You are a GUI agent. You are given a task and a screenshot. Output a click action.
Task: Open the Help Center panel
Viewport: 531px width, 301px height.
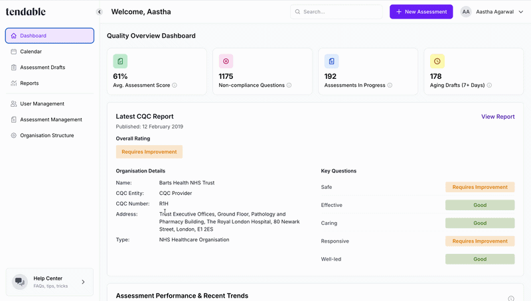tap(49, 282)
